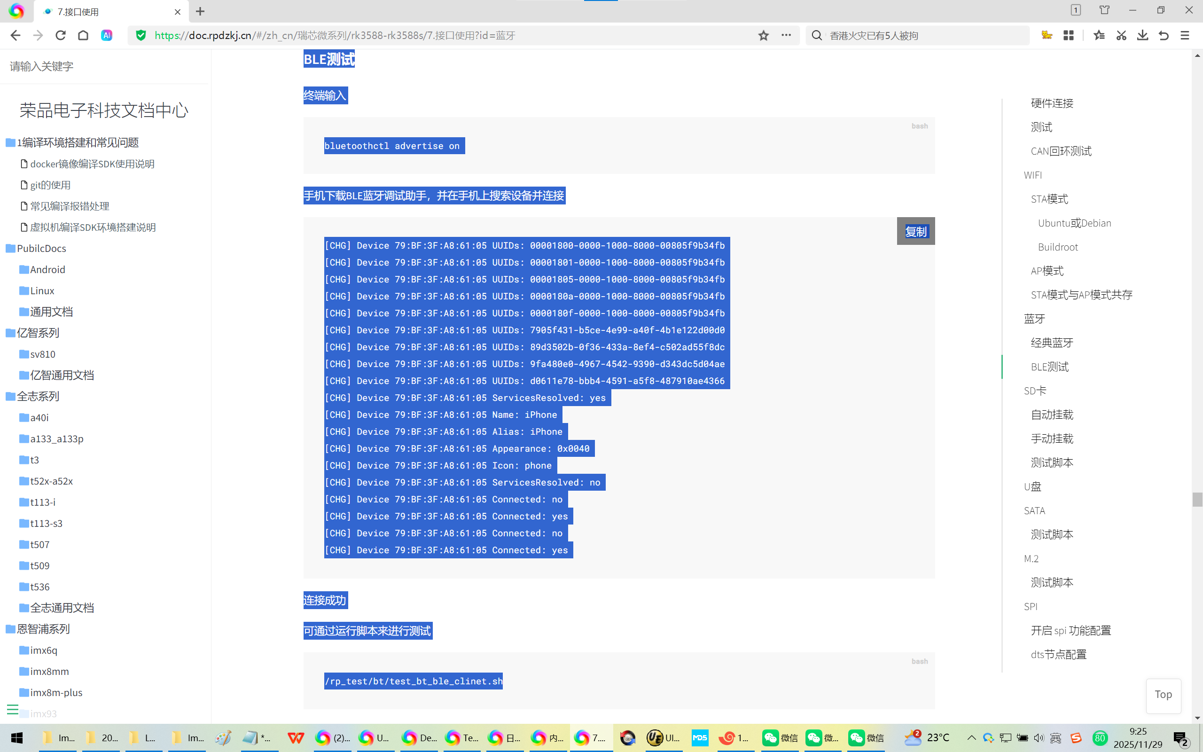
Task: Open the downloads icon in the toolbar
Action: point(1142,35)
